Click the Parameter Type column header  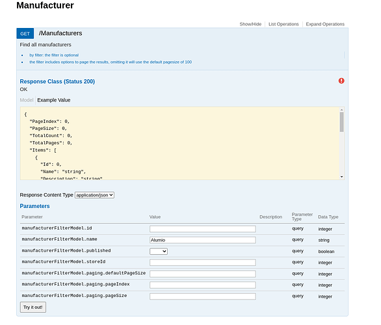point(302,216)
